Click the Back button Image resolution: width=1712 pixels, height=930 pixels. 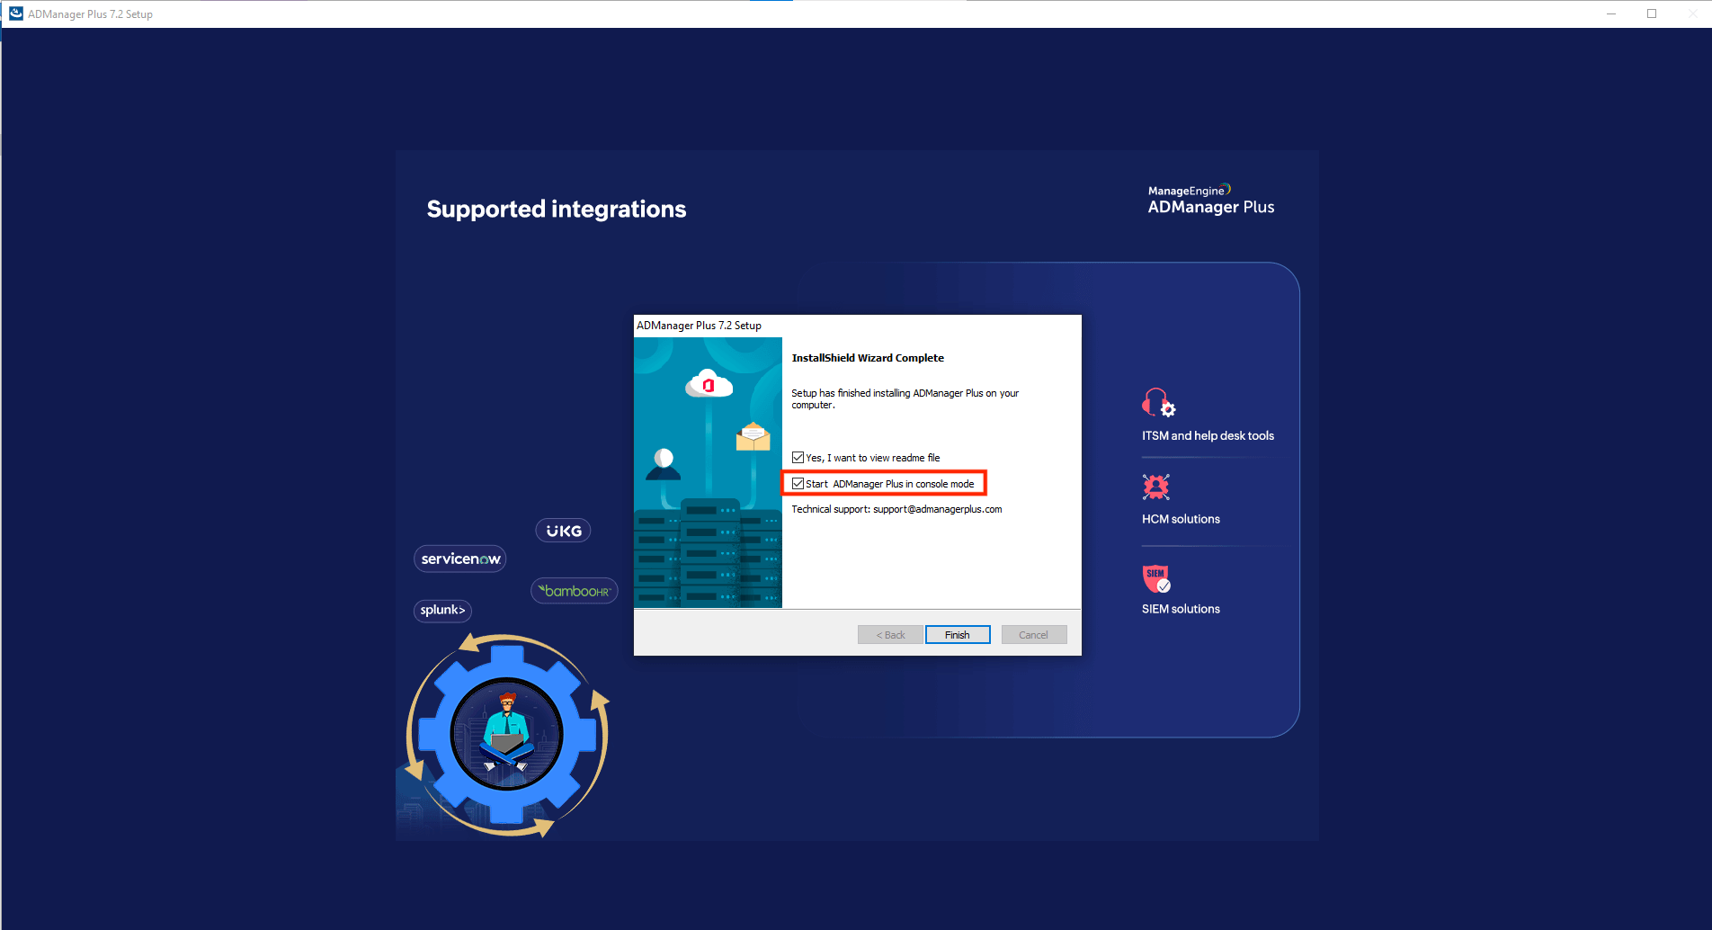point(889,634)
